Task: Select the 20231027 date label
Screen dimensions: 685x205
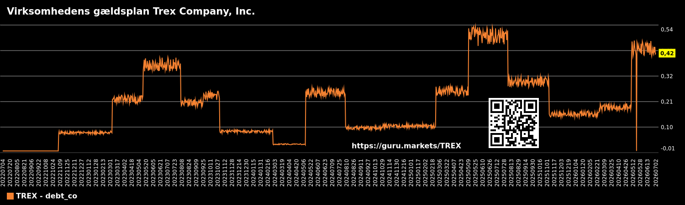Action: pos(218,172)
